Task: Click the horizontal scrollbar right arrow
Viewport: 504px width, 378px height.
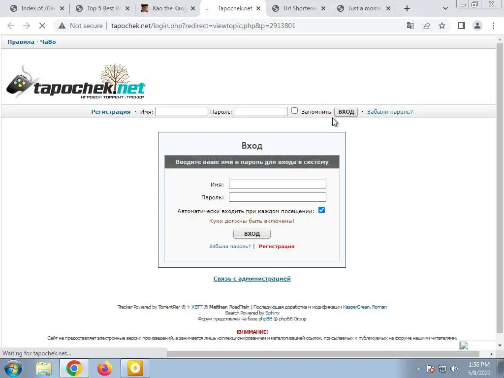Action: click(x=492, y=354)
